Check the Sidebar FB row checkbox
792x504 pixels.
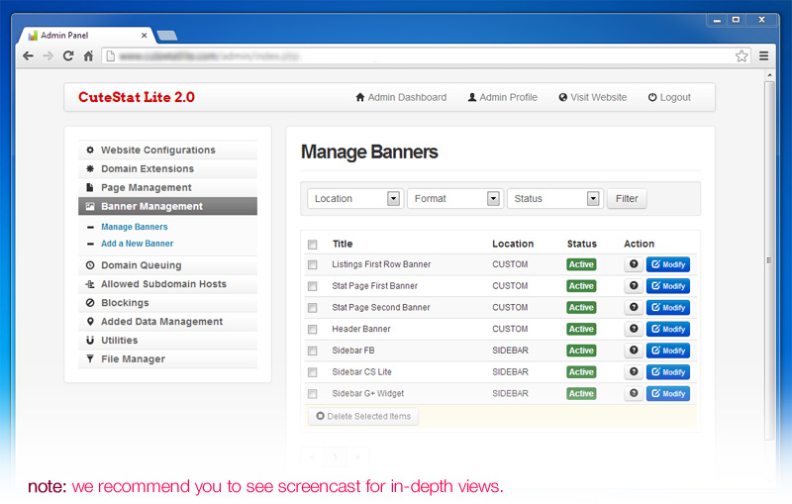point(312,351)
